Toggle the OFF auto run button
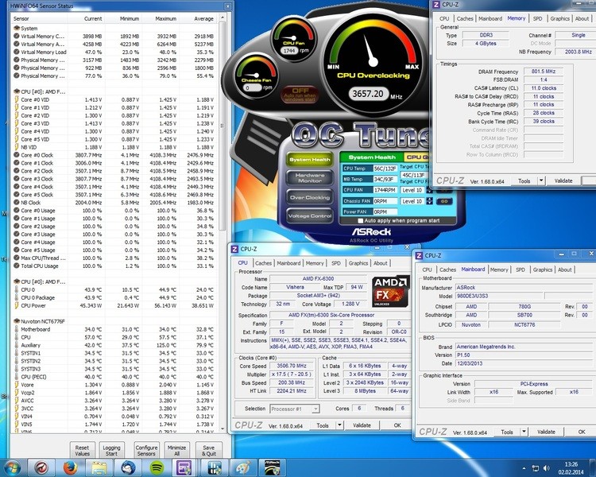 coord(300,95)
